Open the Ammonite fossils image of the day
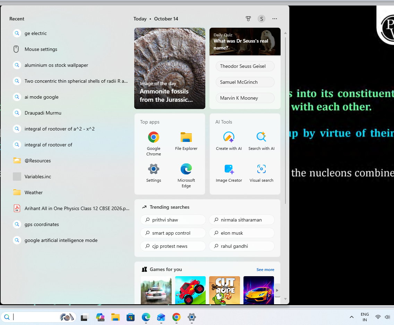394x325 pixels. (170, 68)
